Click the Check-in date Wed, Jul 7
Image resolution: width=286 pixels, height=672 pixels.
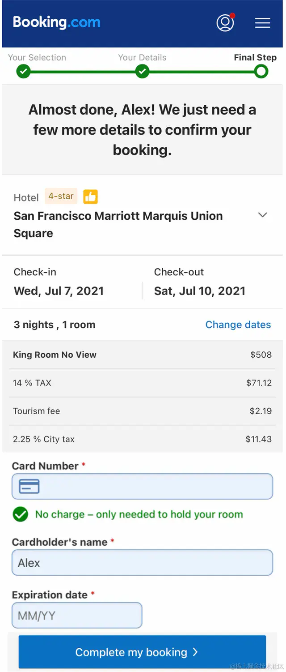click(x=59, y=291)
